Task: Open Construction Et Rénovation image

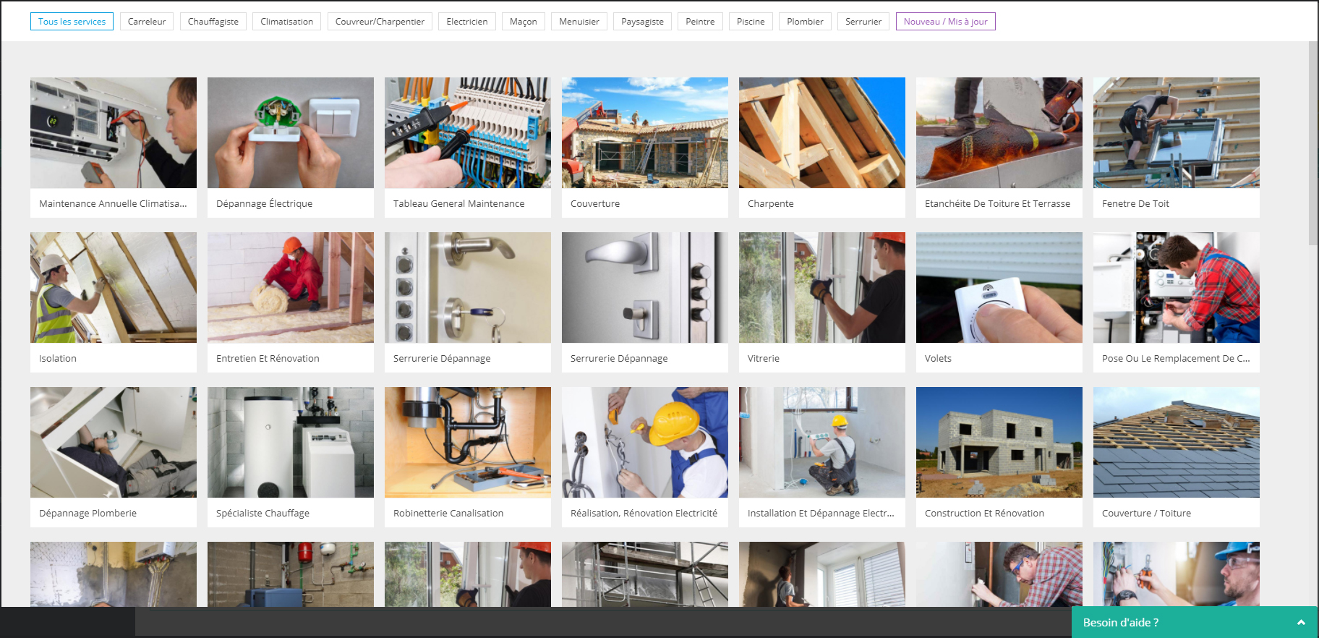Action: pos(999,443)
